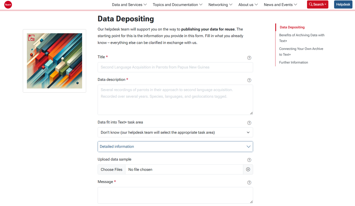Click the Text+ logo icon
Screen dimensions: 355x206
point(8,5)
